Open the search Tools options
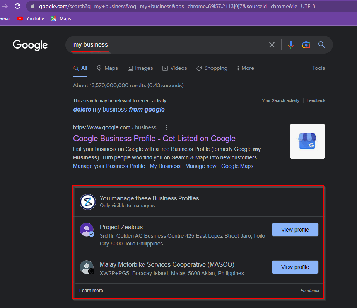This screenshot has width=357, height=308. (x=318, y=68)
